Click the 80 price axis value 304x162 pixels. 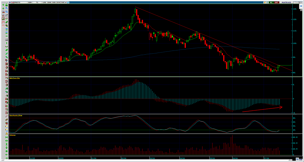click(294, 73)
